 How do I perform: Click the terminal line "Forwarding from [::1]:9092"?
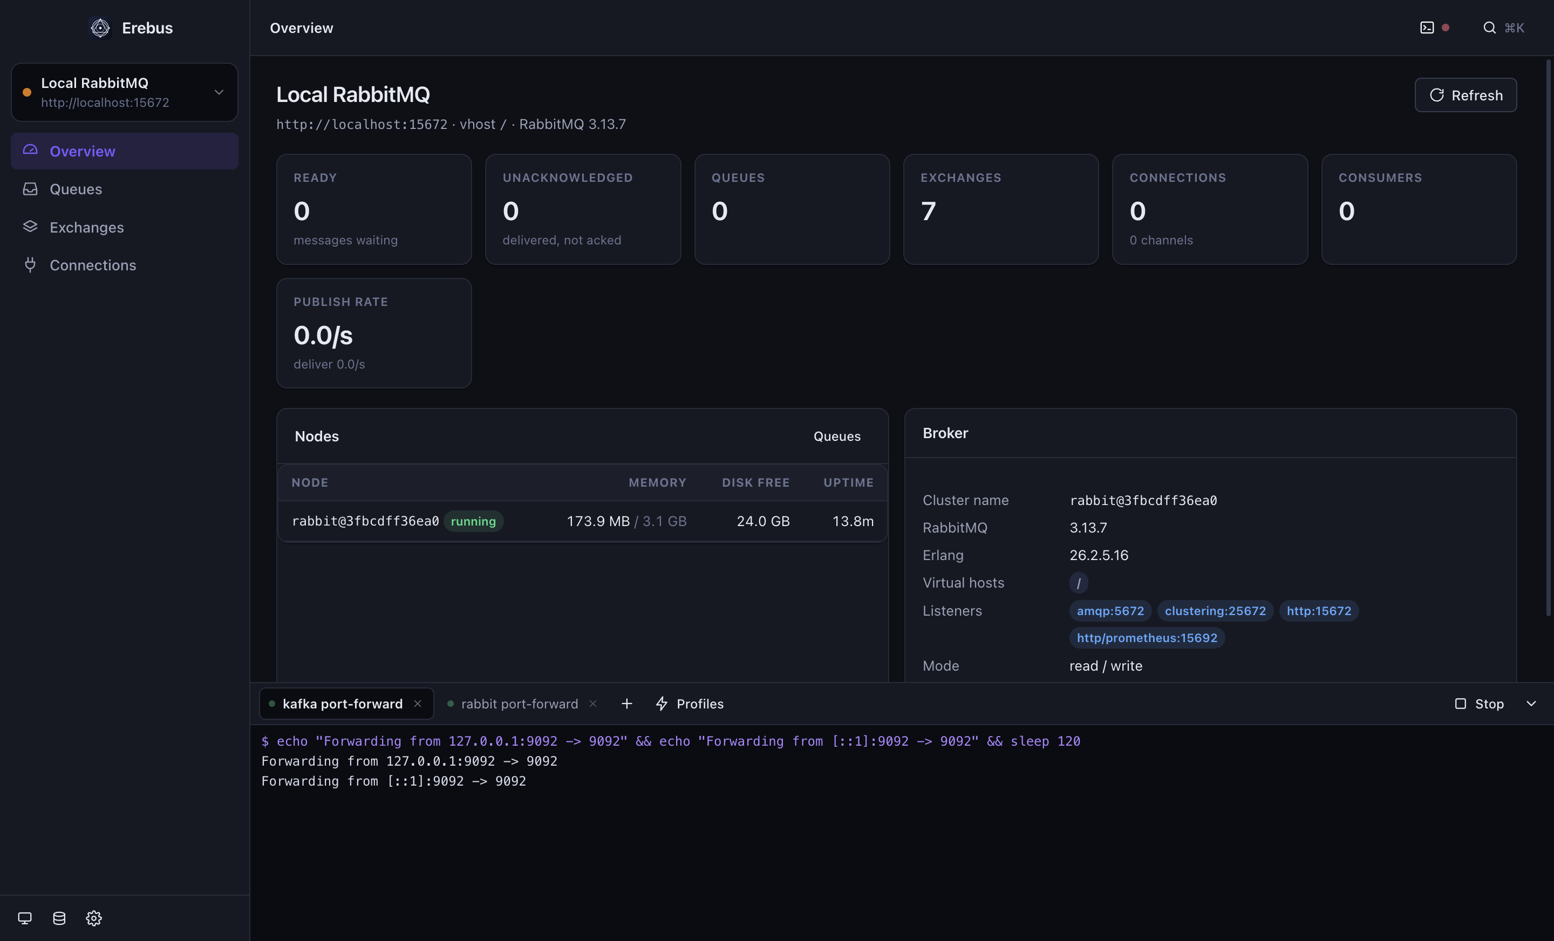coord(393,781)
